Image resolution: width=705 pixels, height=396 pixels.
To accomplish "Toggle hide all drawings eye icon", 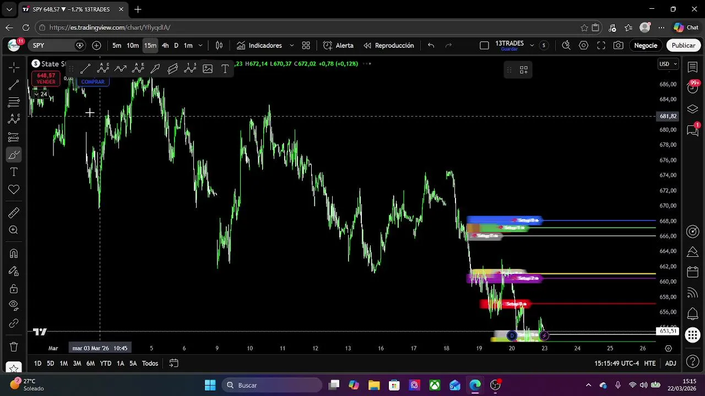I will click(x=14, y=306).
